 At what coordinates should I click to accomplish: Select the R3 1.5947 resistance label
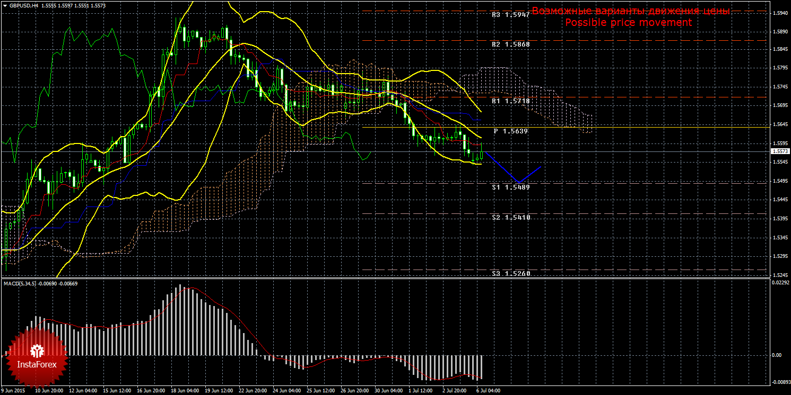[510, 15]
